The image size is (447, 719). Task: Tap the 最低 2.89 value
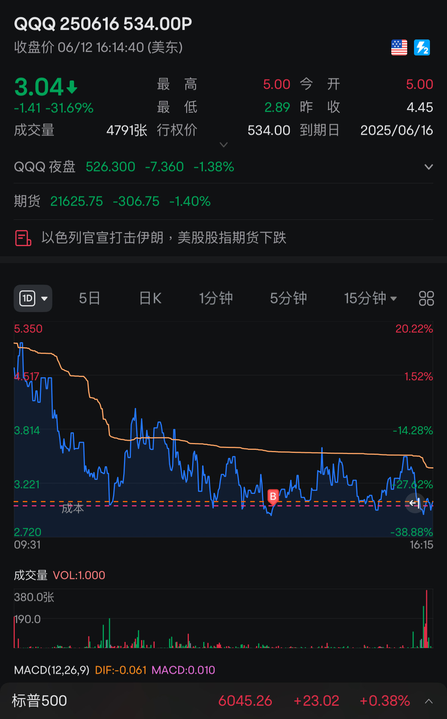pos(277,107)
